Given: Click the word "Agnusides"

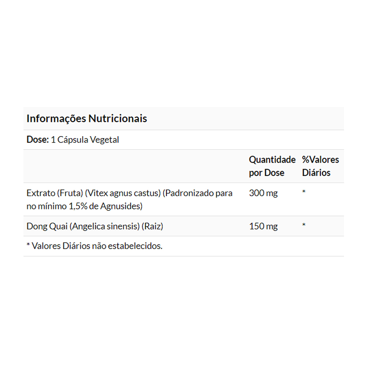Looking at the screenshot, I should pos(120,206).
